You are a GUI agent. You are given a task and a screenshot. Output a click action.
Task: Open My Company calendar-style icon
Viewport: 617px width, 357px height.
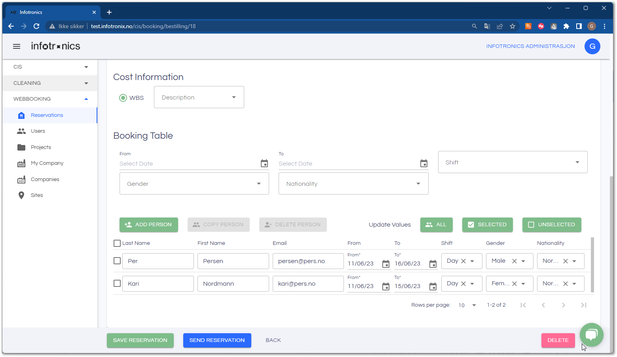coord(21,163)
